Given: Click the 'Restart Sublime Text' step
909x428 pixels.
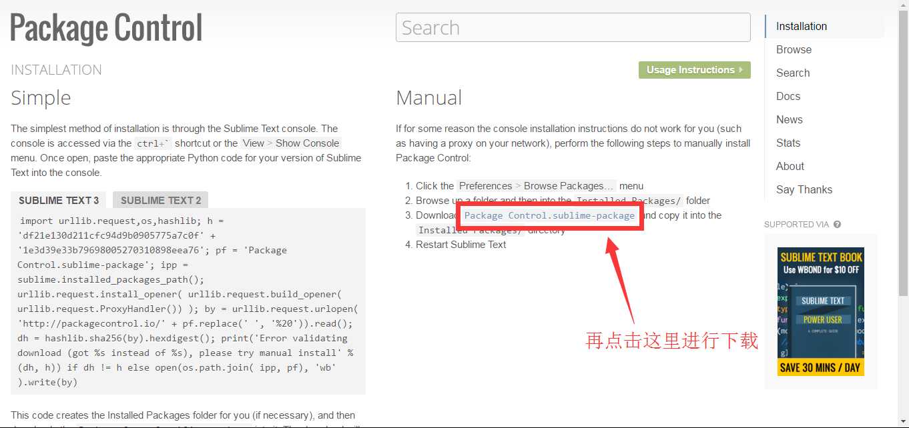Looking at the screenshot, I should pyautogui.click(x=461, y=245).
